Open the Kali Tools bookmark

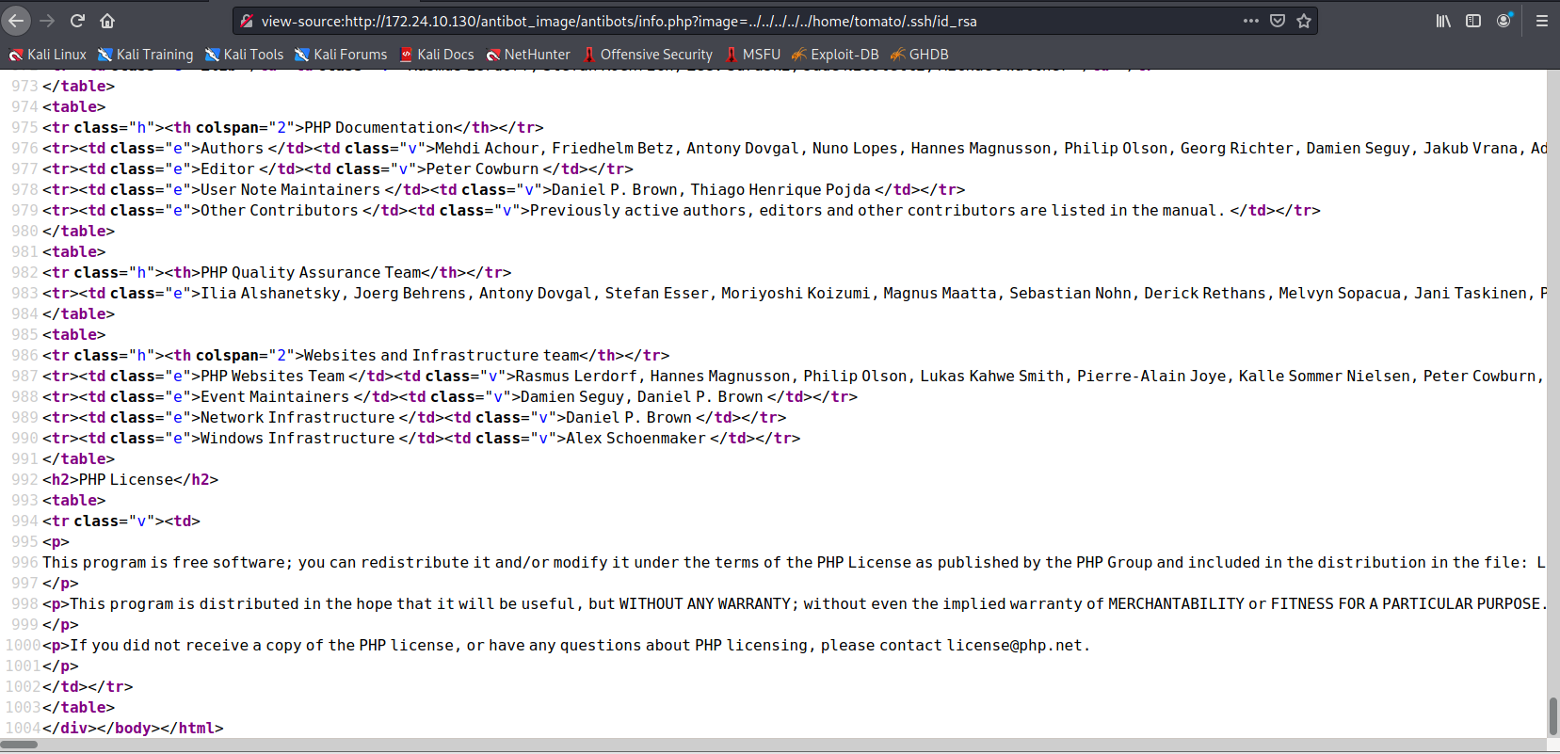[x=244, y=55]
